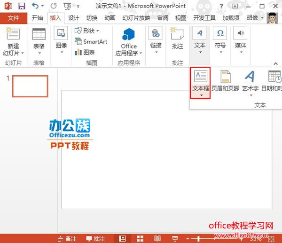Open the quick access toolbar customize arrow
The width and height of the screenshot is (282, 243).
click(78, 7)
